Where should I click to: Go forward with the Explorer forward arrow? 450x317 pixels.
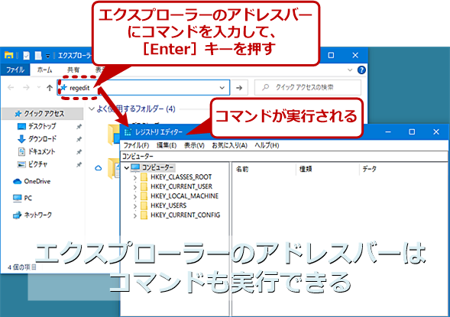point(26,88)
